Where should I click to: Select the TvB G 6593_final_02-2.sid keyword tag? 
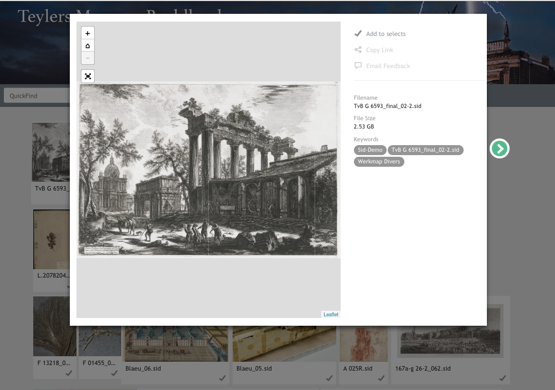[425, 150]
